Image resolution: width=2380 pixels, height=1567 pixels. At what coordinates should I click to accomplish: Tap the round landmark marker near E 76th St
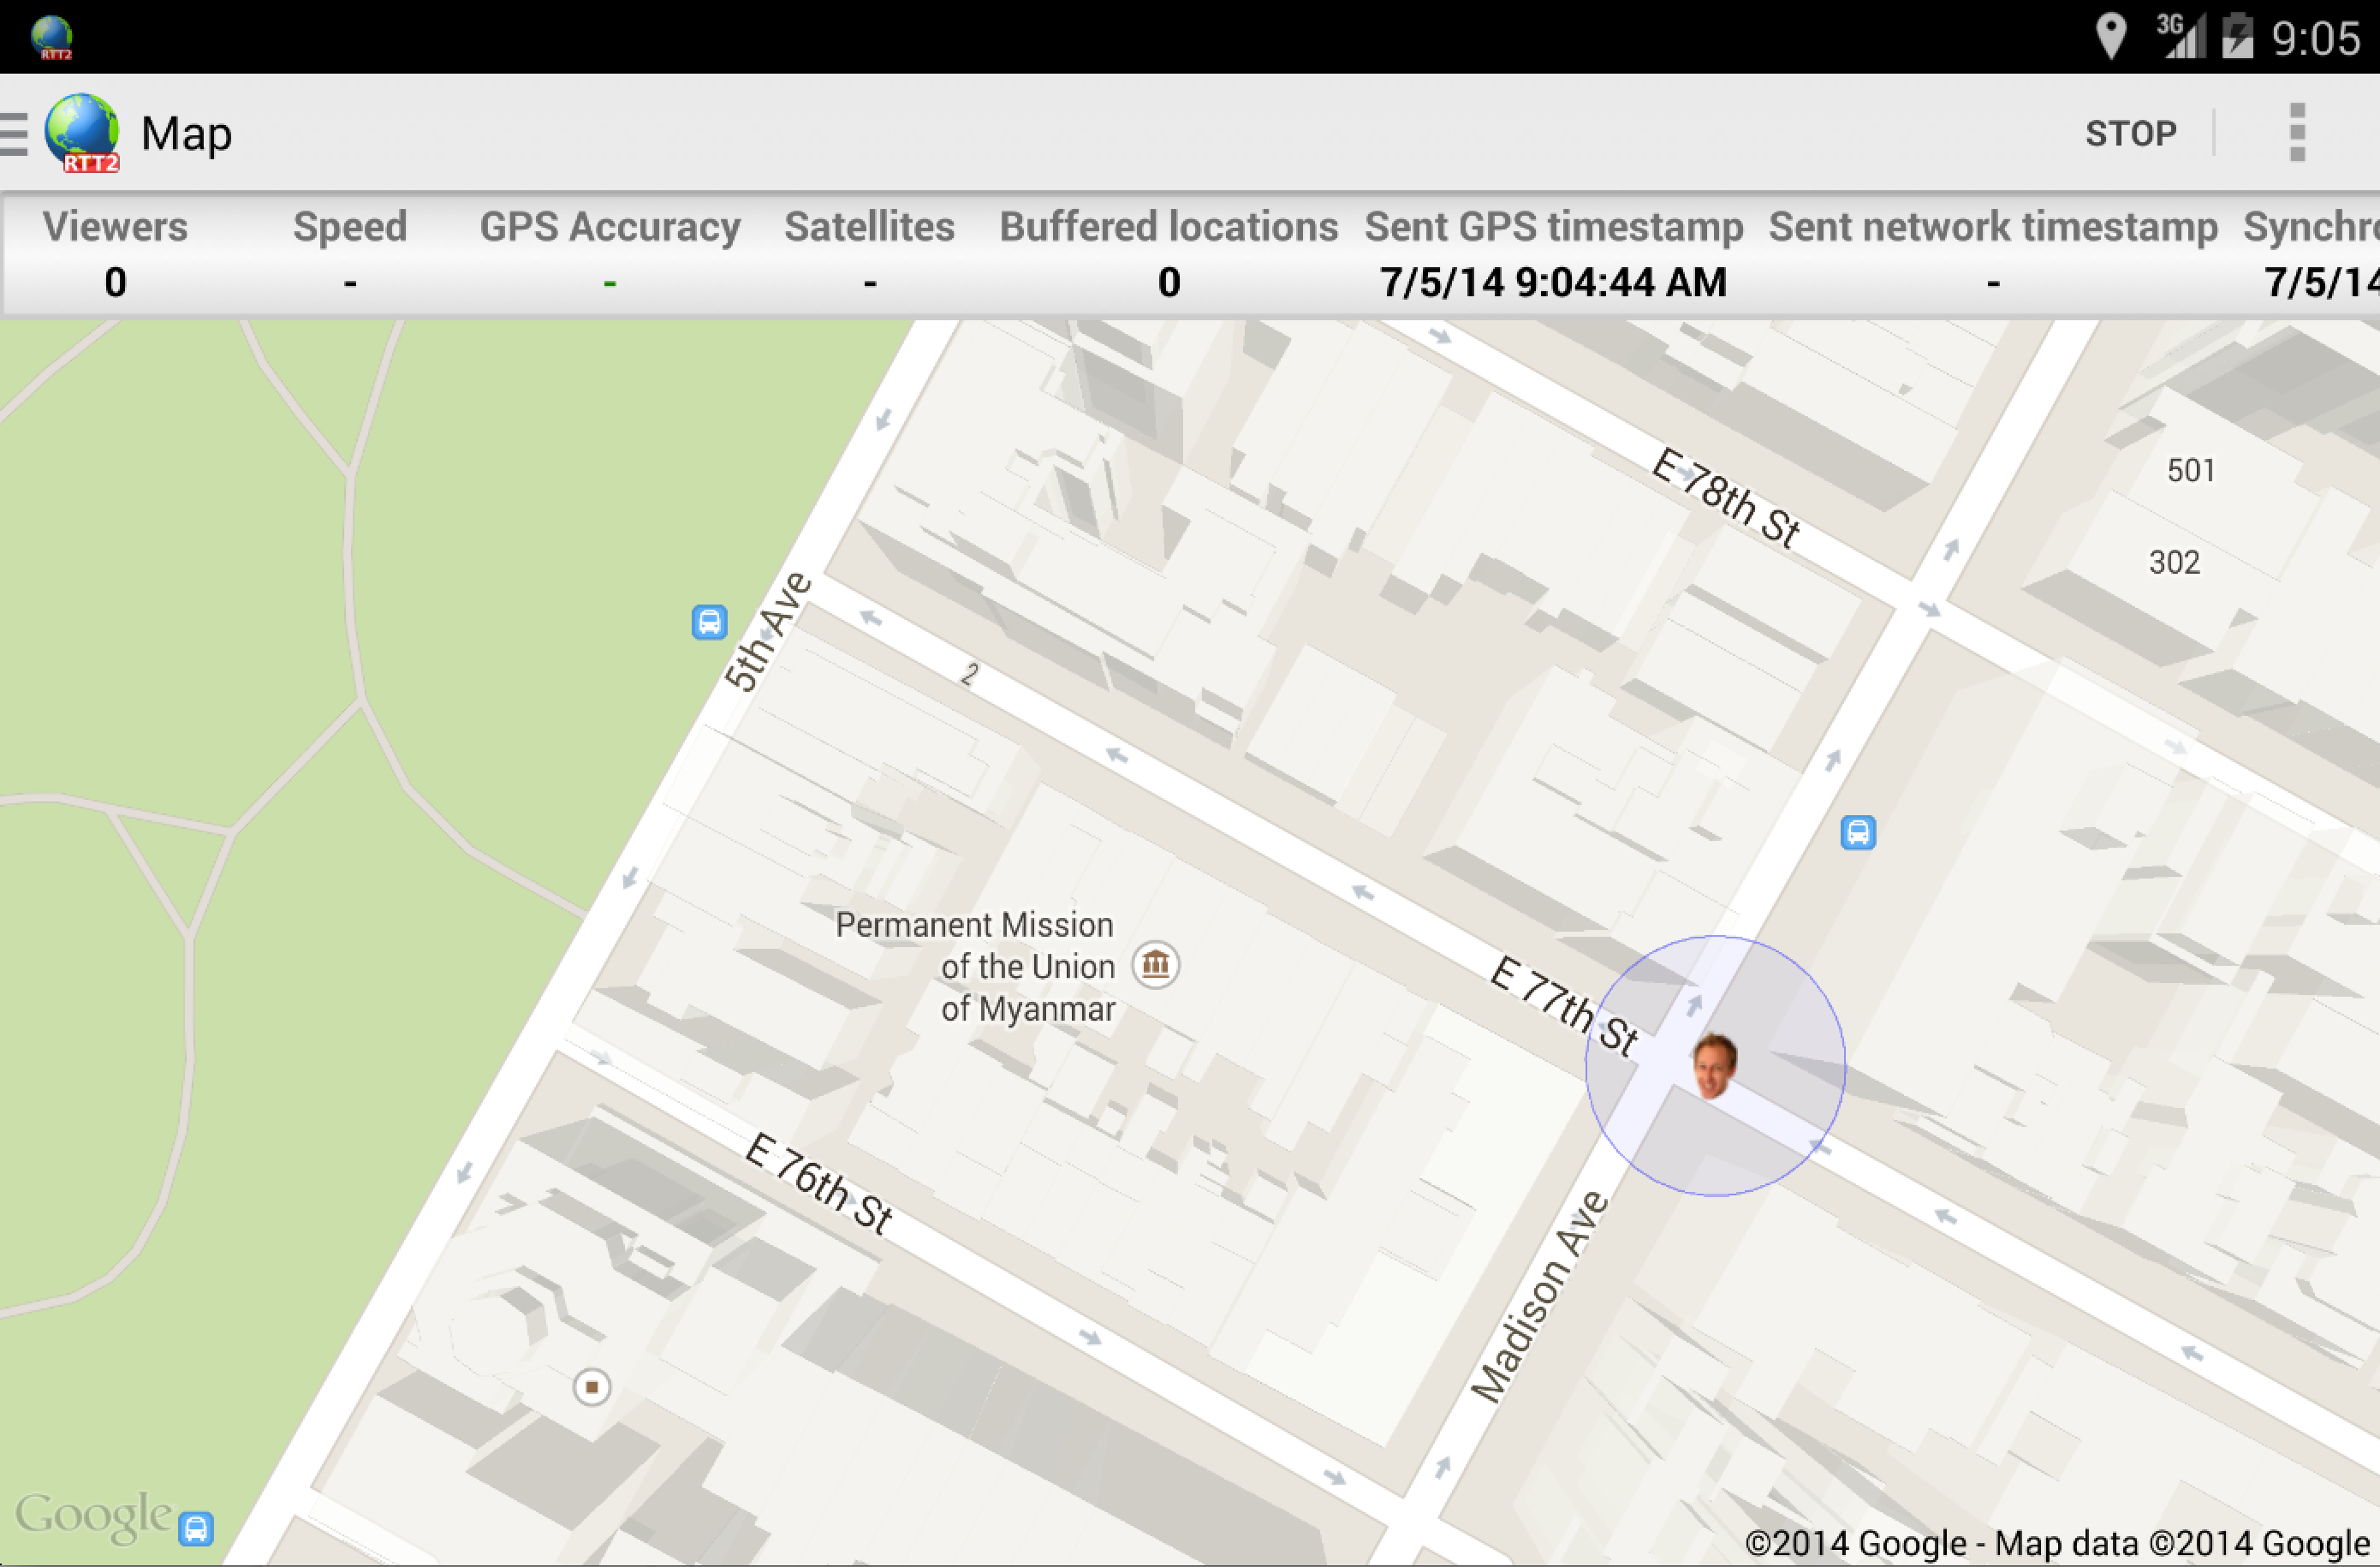tap(591, 1387)
